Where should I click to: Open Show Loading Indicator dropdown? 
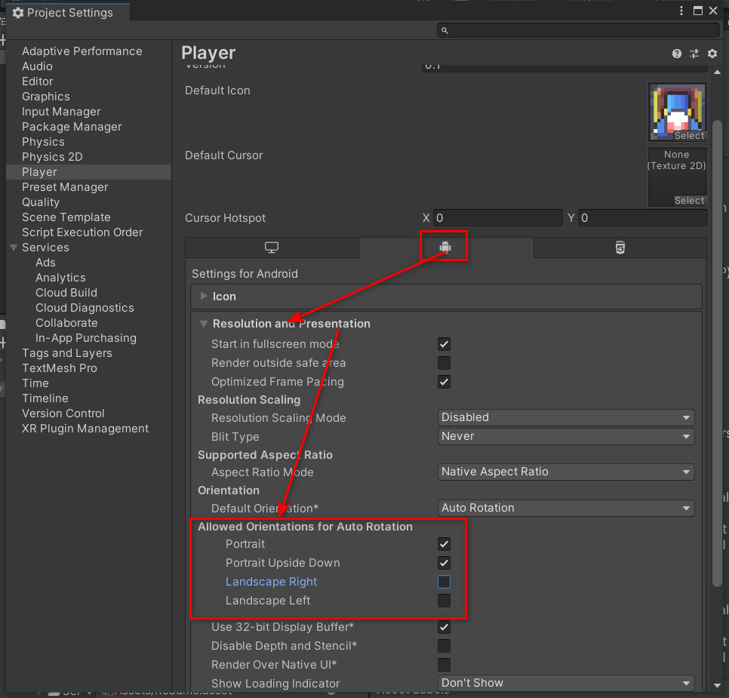(x=566, y=683)
